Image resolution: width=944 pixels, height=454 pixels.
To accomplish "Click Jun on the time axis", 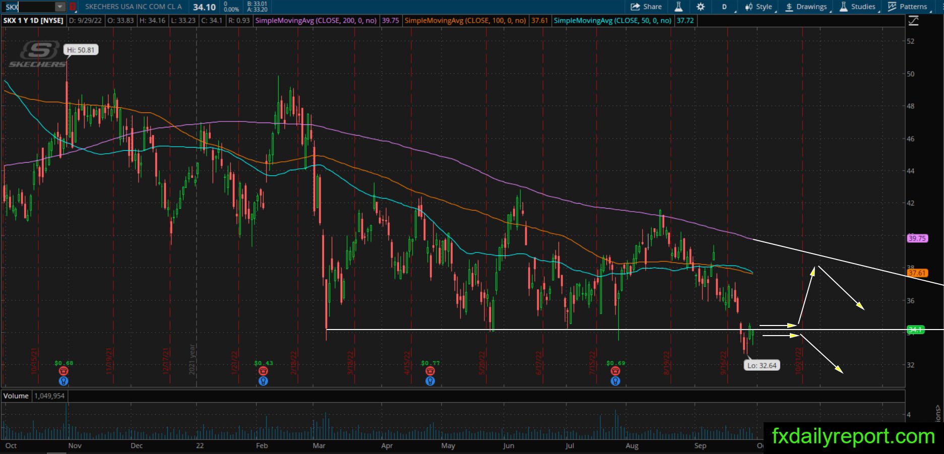I will click(x=509, y=445).
